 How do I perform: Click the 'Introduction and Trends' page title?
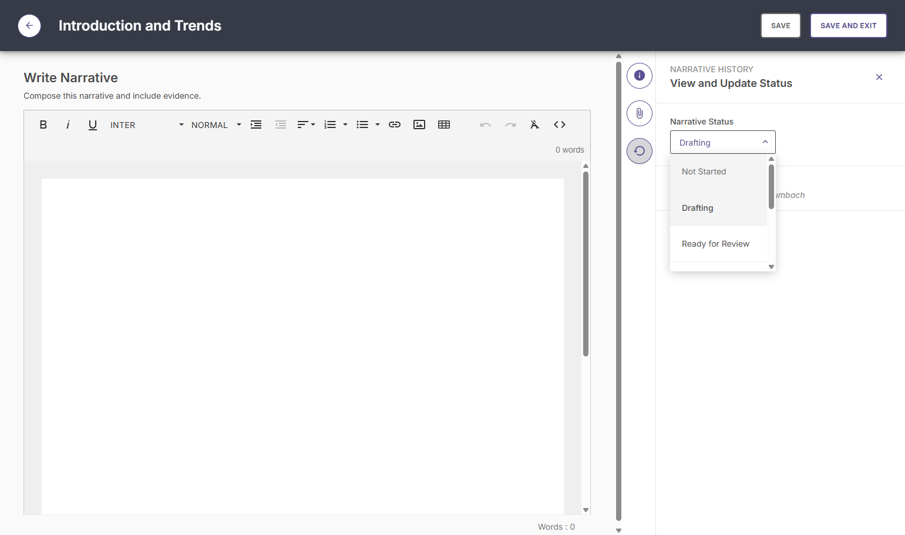[140, 26]
